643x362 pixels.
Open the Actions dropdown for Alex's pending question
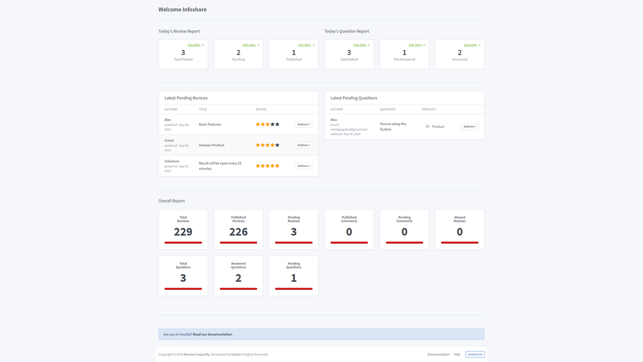click(x=470, y=126)
